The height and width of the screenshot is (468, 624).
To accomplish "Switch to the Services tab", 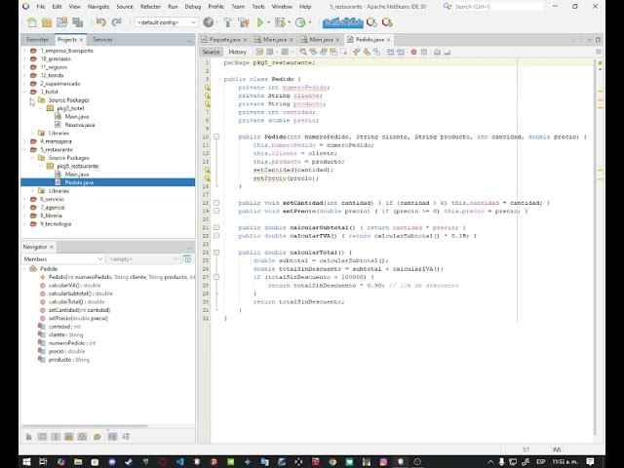I will click(102, 39).
